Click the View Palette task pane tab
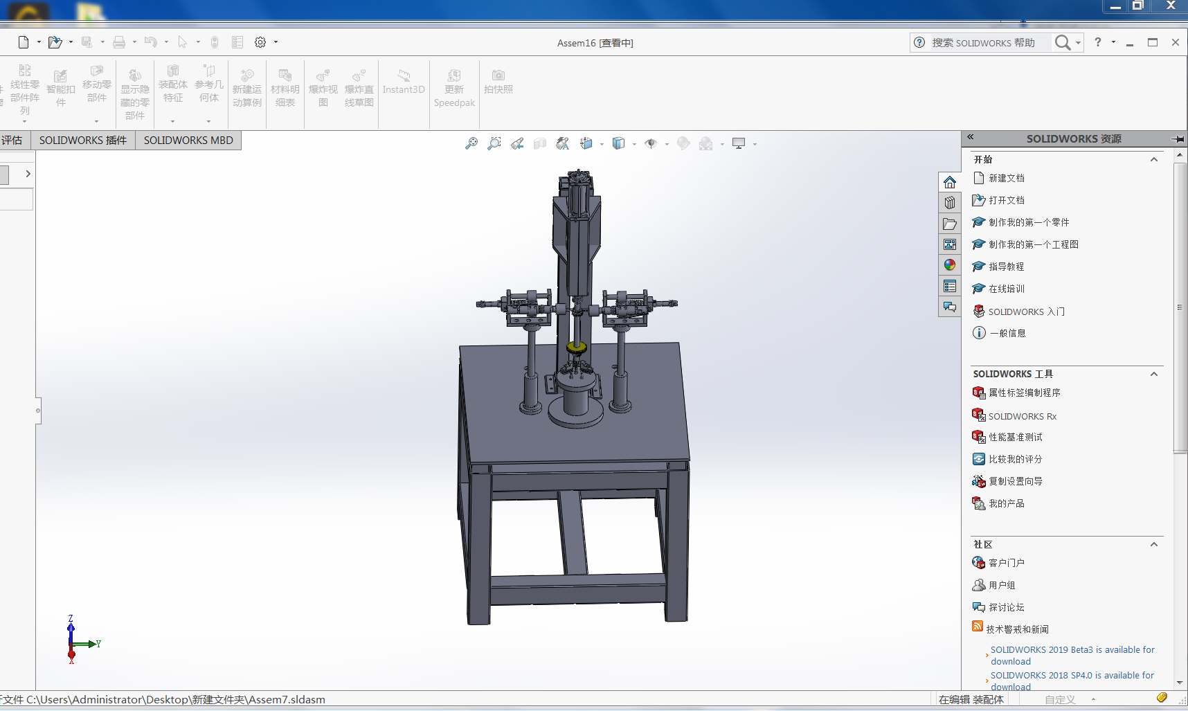1188x711 pixels. [x=950, y=244]
